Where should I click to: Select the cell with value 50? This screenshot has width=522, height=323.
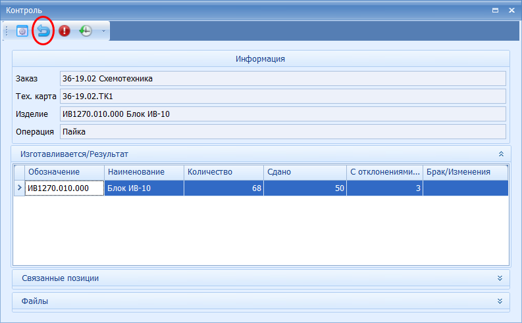[304, 188]
